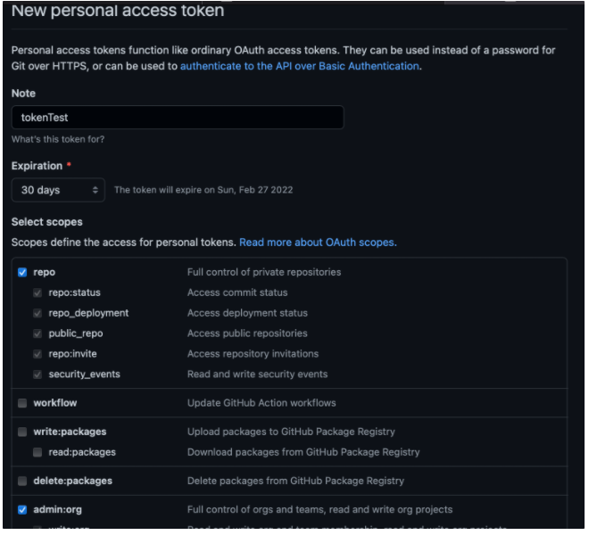Enable the write:packages checkbox
589x535 pixels.
(x=22, y=432)
